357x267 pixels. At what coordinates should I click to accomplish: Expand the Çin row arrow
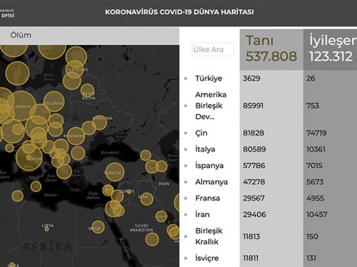(186, 133)
